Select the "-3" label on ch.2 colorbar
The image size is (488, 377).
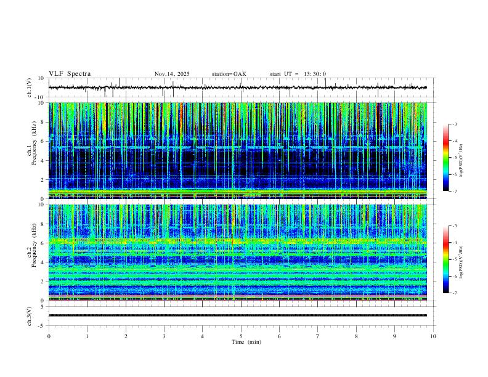pyautogui.click(x=454, y=226)
